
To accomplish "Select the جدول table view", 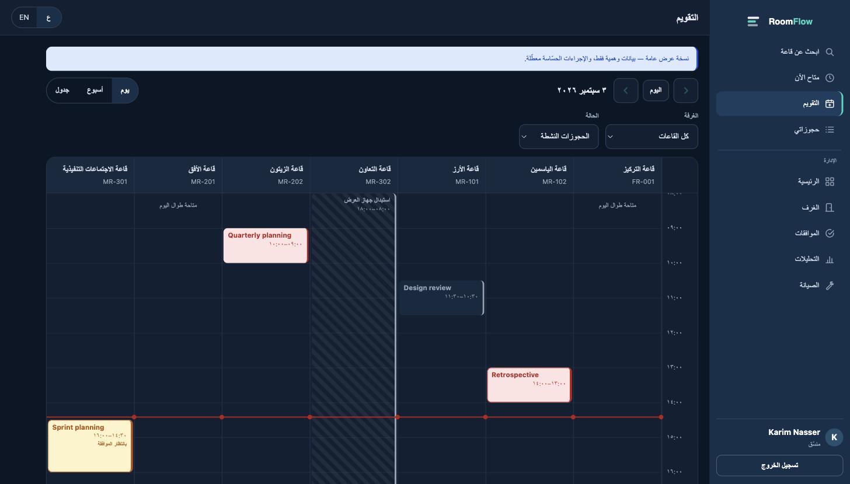I will [x=62, y=90].
